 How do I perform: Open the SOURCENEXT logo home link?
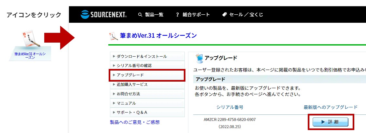tap(104, 14)
